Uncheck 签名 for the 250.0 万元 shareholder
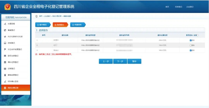The width and height of the screenshot is (209, 108). (x=191, y=40)
